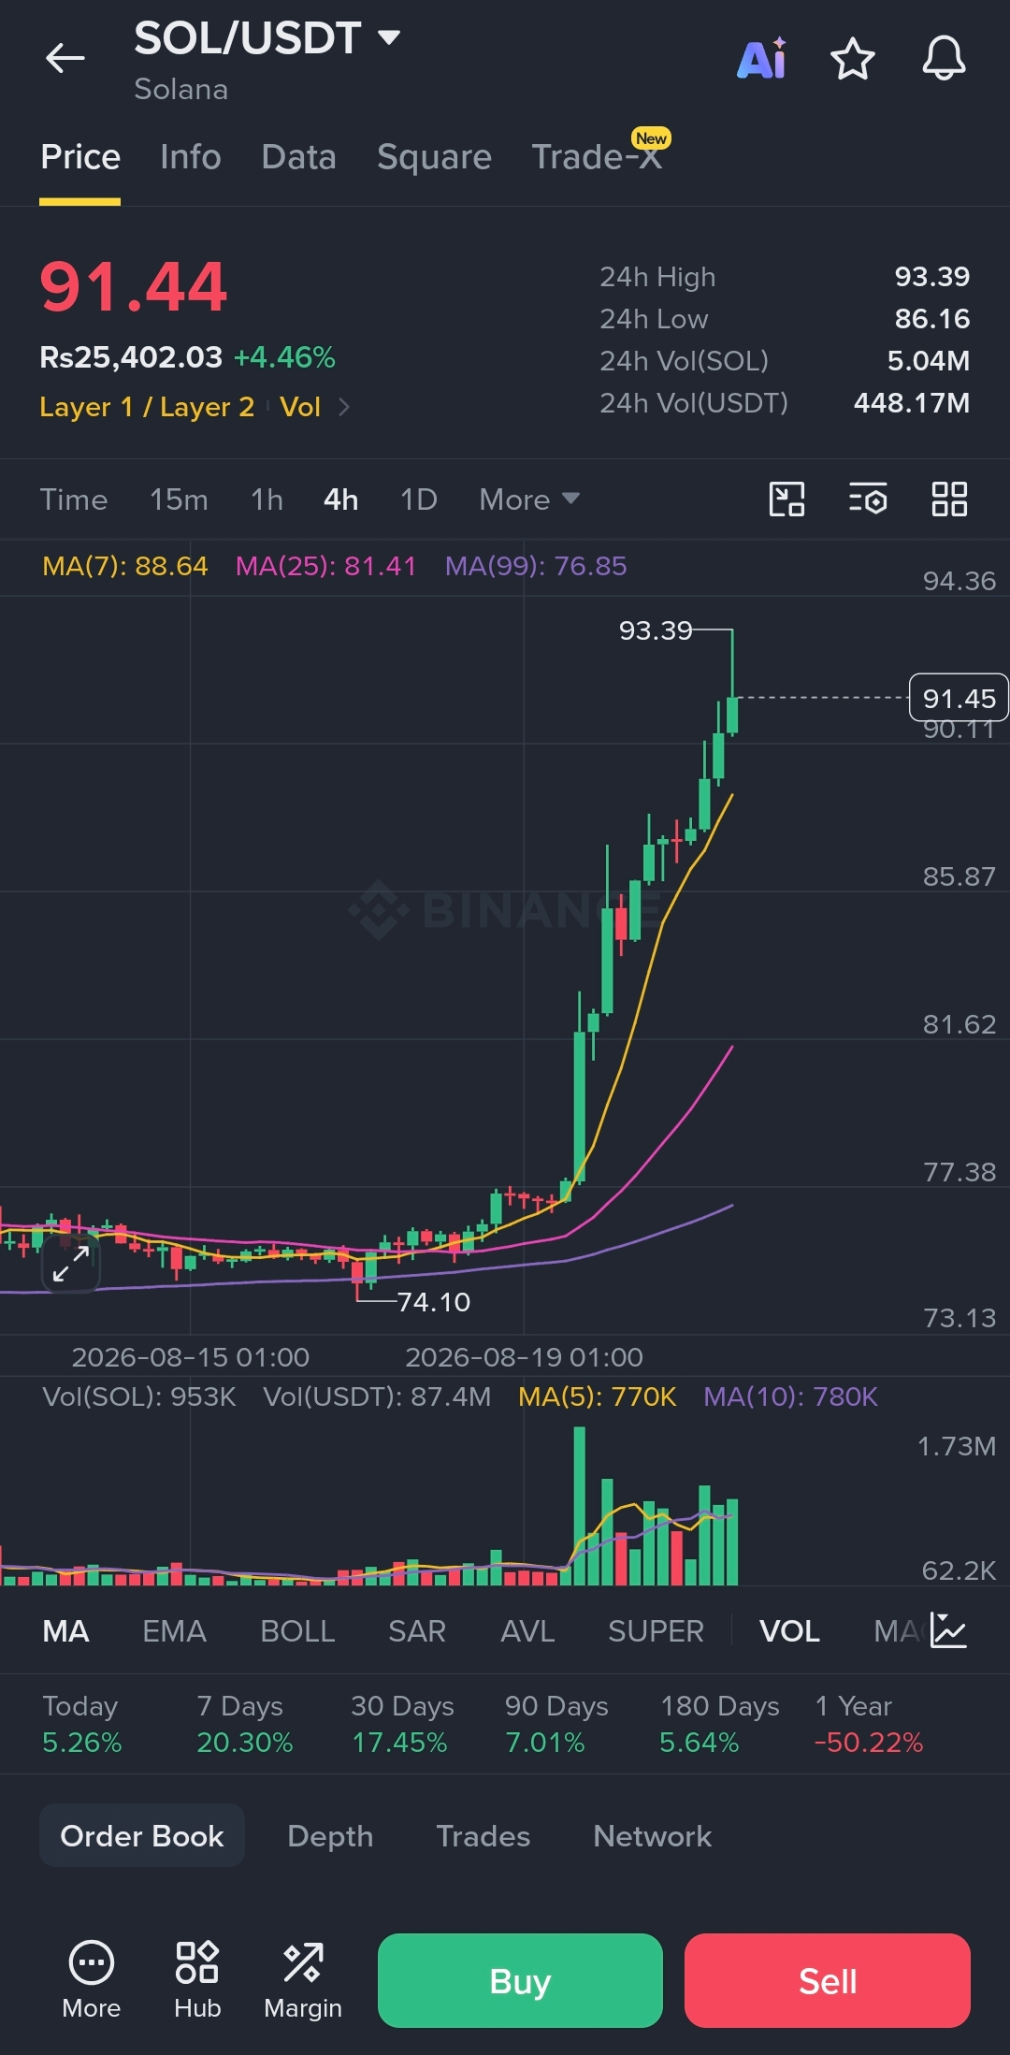Open the Vol category link

click(x=300, y=407)
